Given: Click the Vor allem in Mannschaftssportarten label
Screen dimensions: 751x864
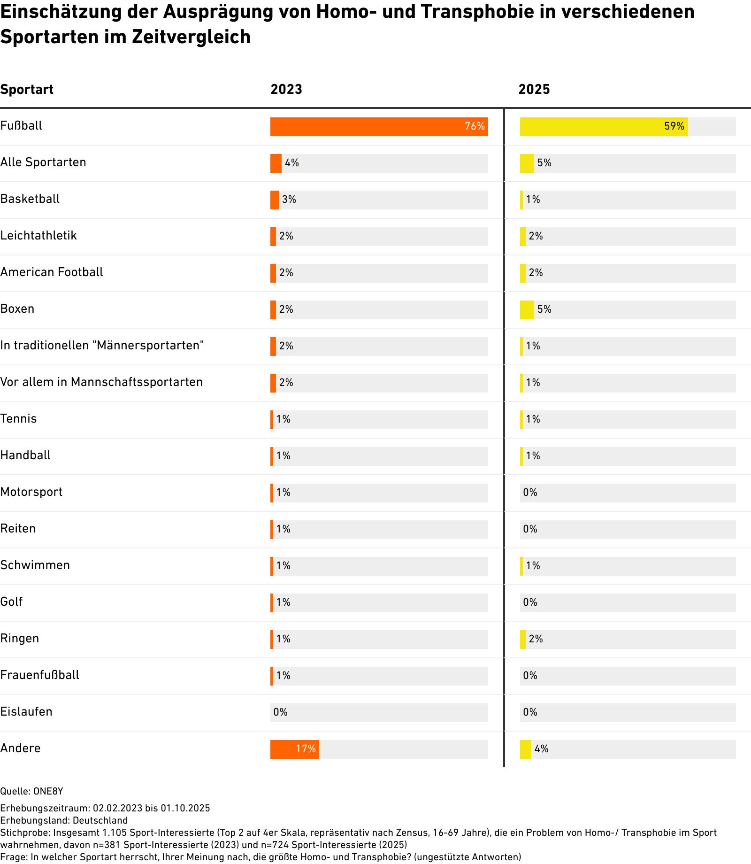Looking at the screenshot, I should [x=101, y=382].
